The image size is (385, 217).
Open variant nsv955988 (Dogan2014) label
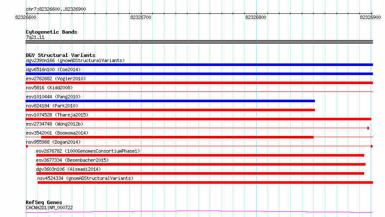[53, 142]
